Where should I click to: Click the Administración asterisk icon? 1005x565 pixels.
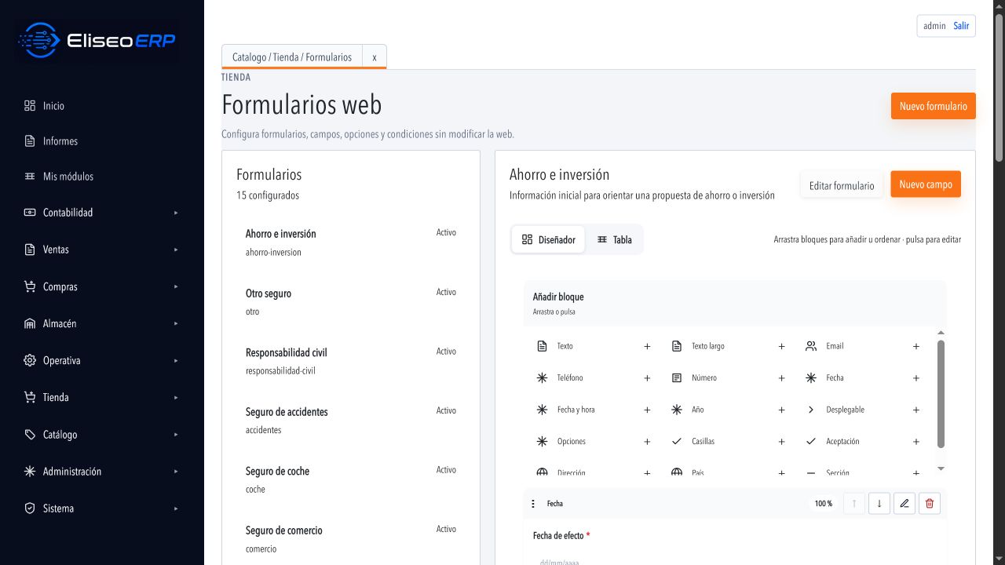30,472
